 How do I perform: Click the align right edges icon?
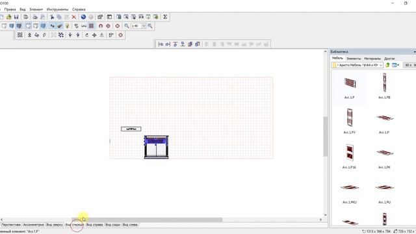tap(168, 44)
